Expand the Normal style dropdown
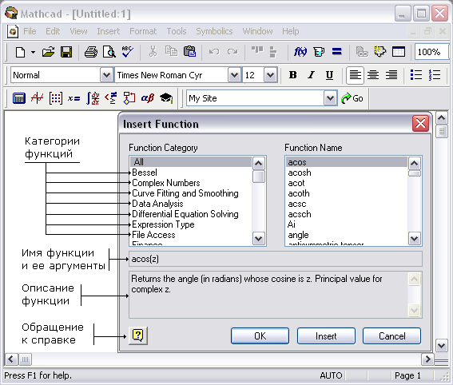 [106, 75]
